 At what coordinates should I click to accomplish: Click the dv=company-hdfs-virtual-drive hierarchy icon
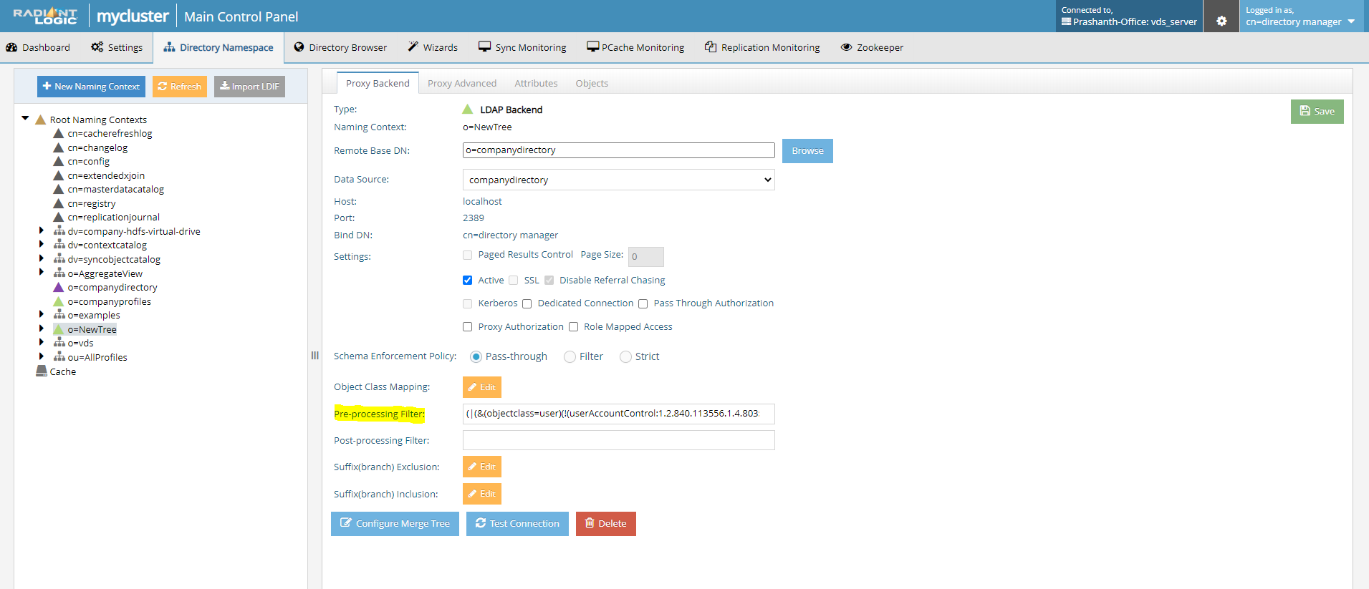(59, 231)
